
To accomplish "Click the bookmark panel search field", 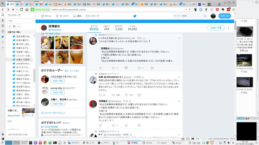I will pos(21,21).
